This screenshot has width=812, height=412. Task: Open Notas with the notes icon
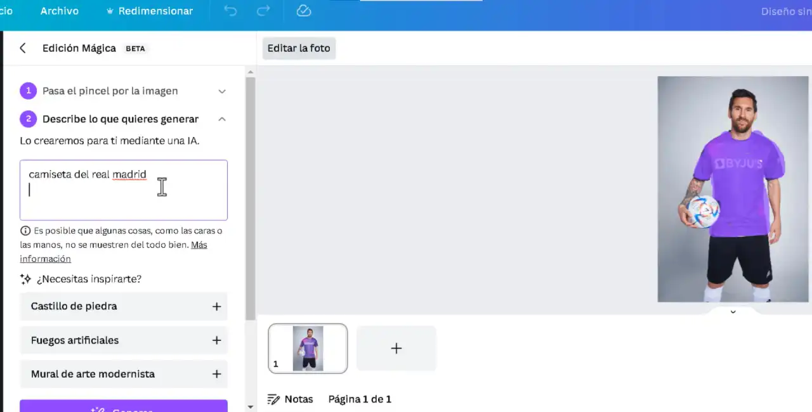[273, 399]
